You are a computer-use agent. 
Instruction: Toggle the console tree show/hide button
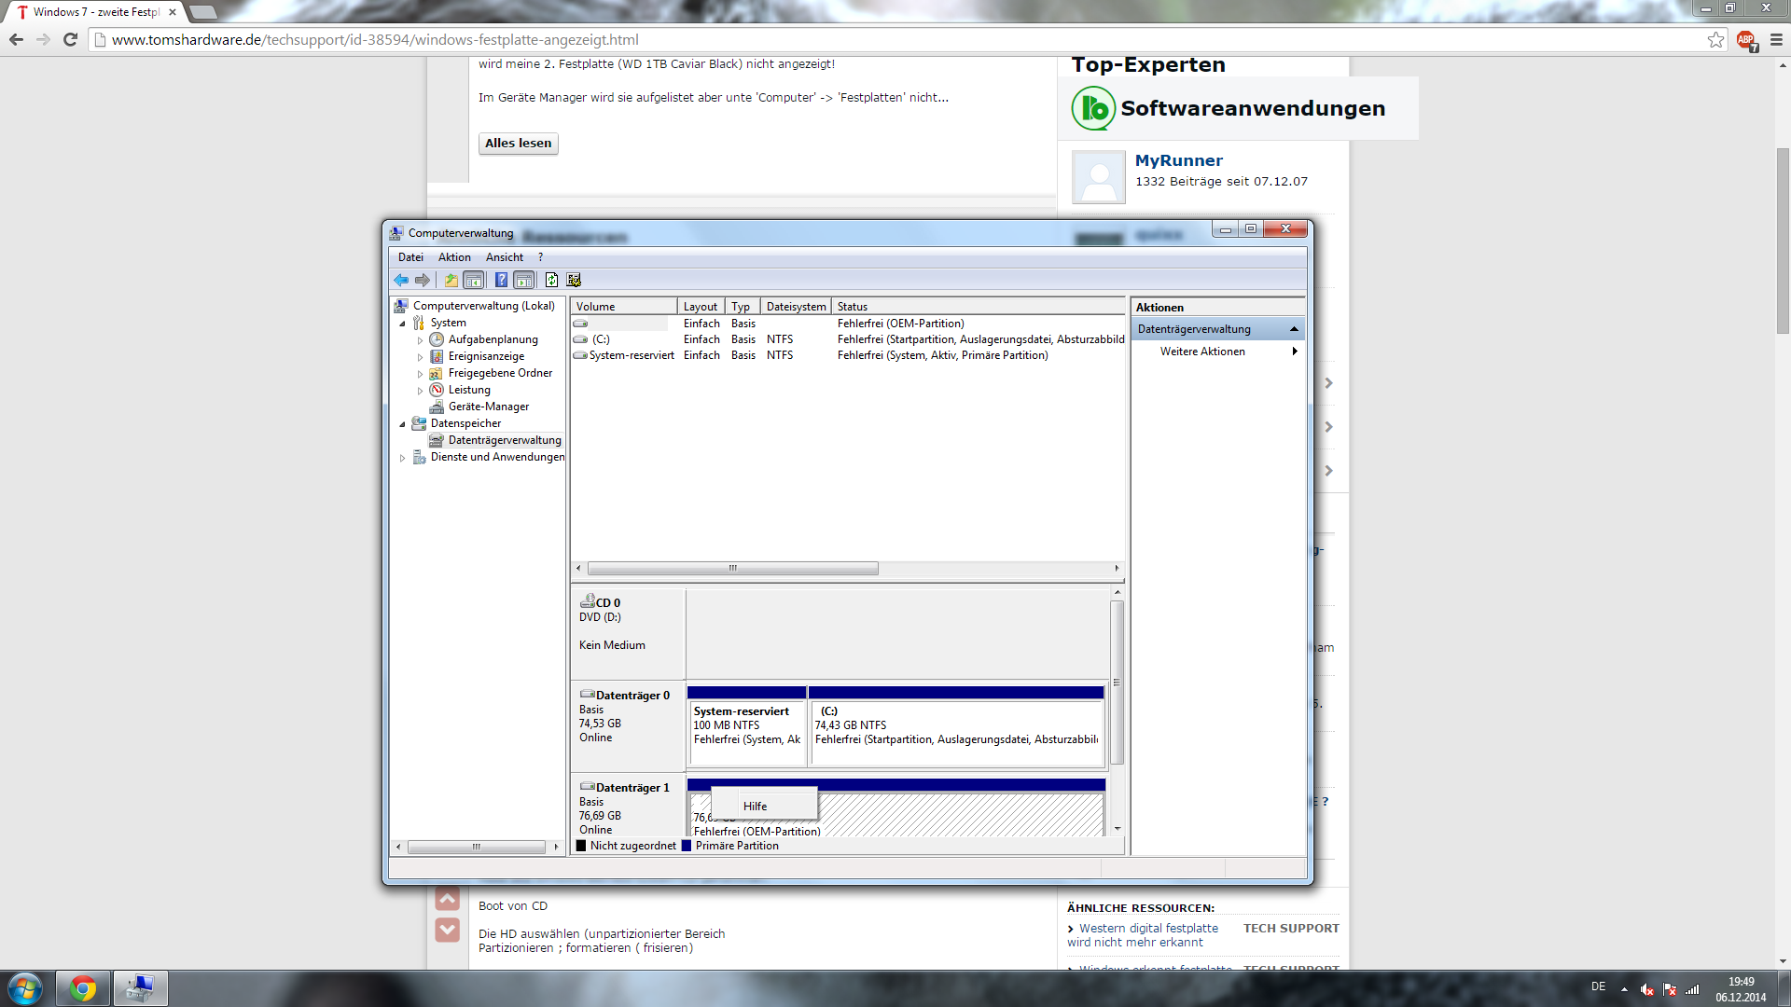click(x=474, y=280)
